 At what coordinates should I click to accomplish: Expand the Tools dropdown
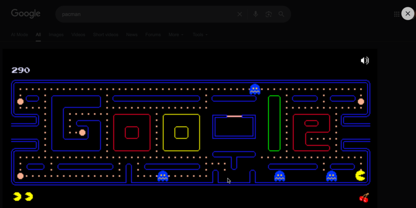pos(200,35)
